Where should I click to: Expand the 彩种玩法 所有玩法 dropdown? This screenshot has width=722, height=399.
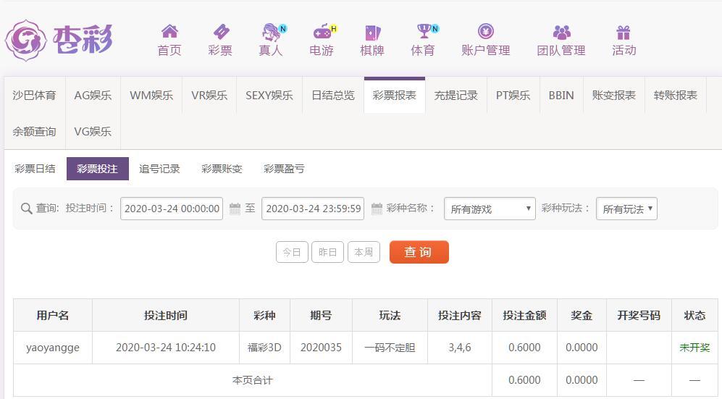626,209
